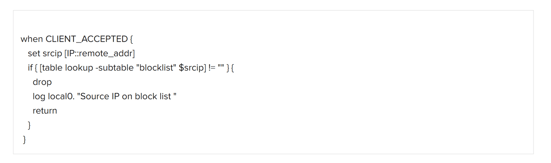
Task: Click the "drop" command line
Action: [x=42, y=82]
